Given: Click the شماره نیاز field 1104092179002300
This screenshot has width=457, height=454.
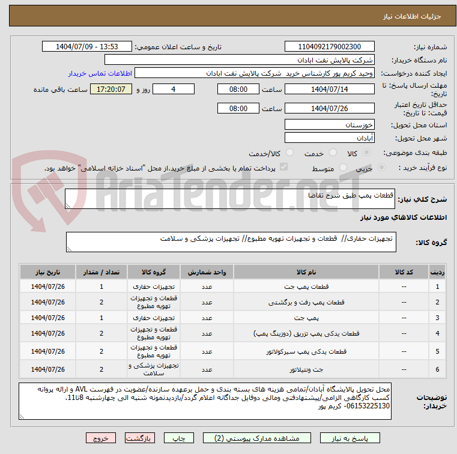Looking at the screenshot, I should [329, 46].
